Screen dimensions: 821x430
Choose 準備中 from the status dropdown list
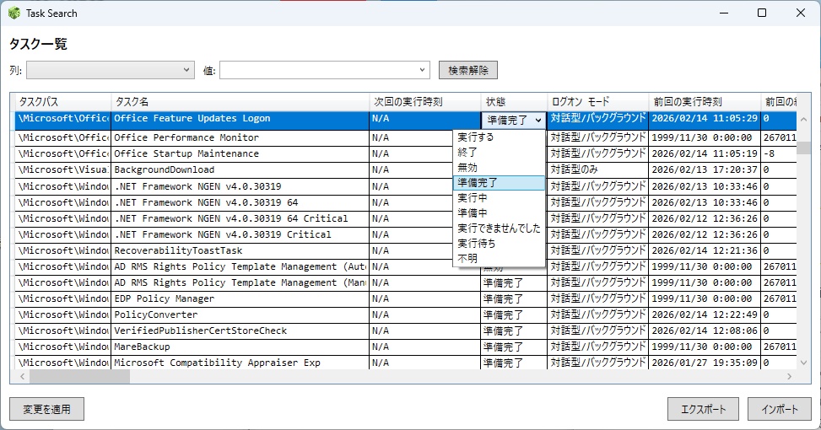(x=499, y=213)
